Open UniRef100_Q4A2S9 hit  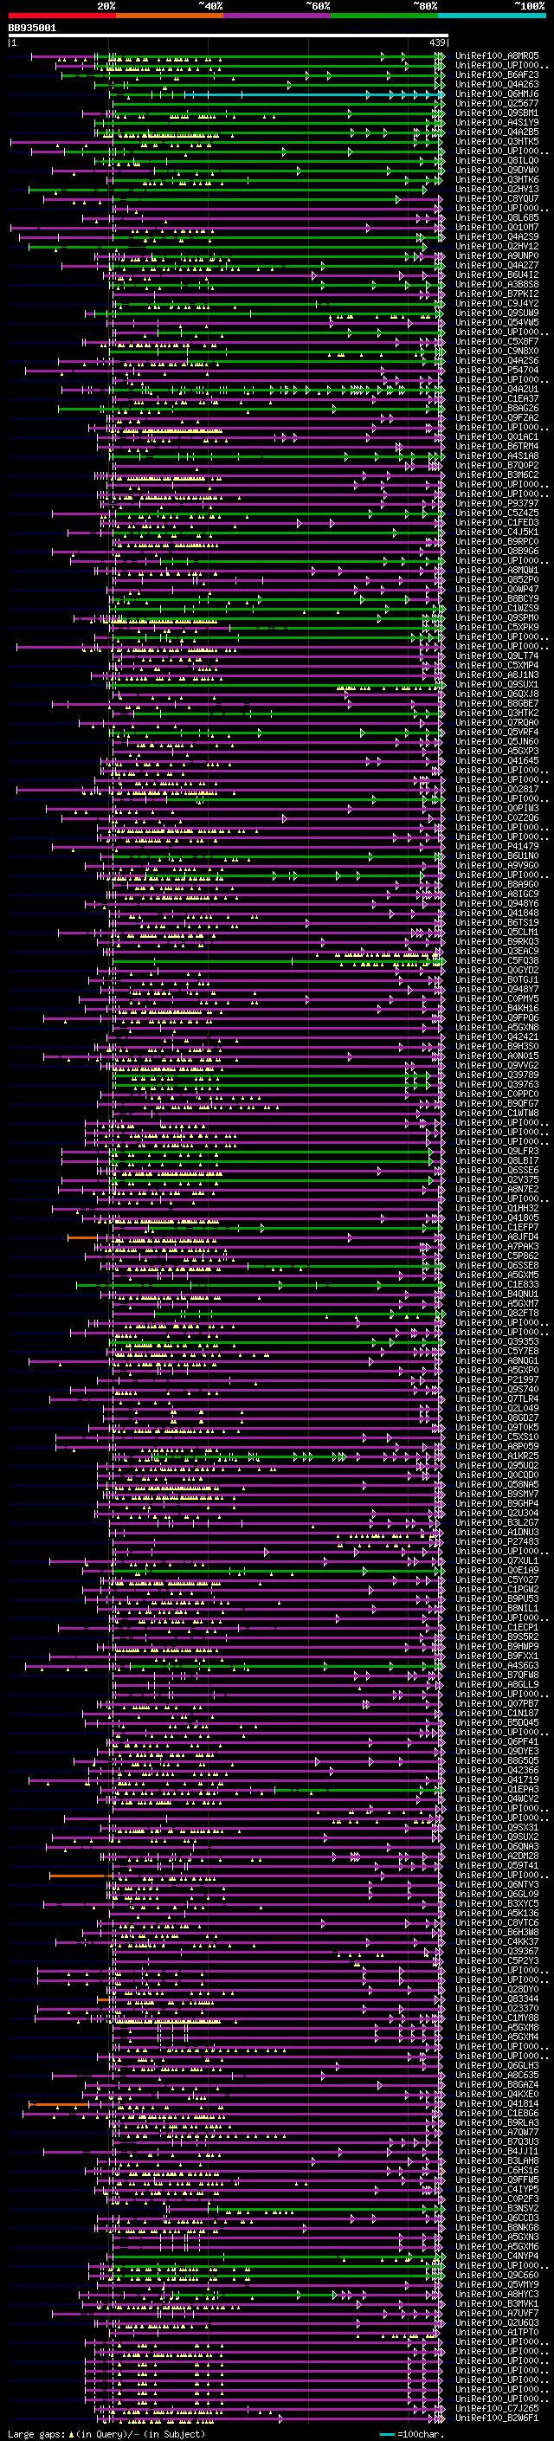497,237
